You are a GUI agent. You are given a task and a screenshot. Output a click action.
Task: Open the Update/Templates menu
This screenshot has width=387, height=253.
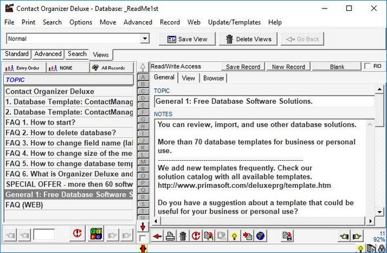coord(234,22)
